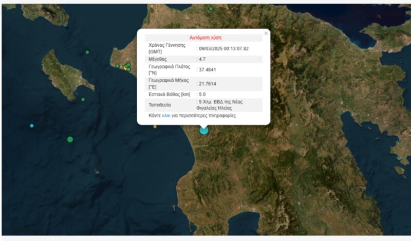This screenshot has height=241, width=411.
Task: Click the green marker at map's top edge
Action: click(211, 9)
